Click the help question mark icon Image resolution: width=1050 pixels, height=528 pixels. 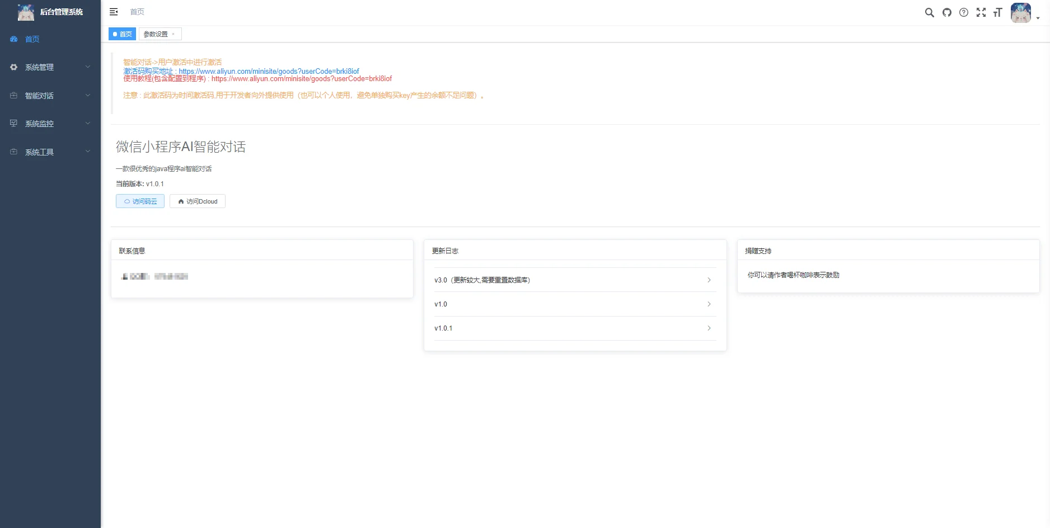click(x=963, y=12)
